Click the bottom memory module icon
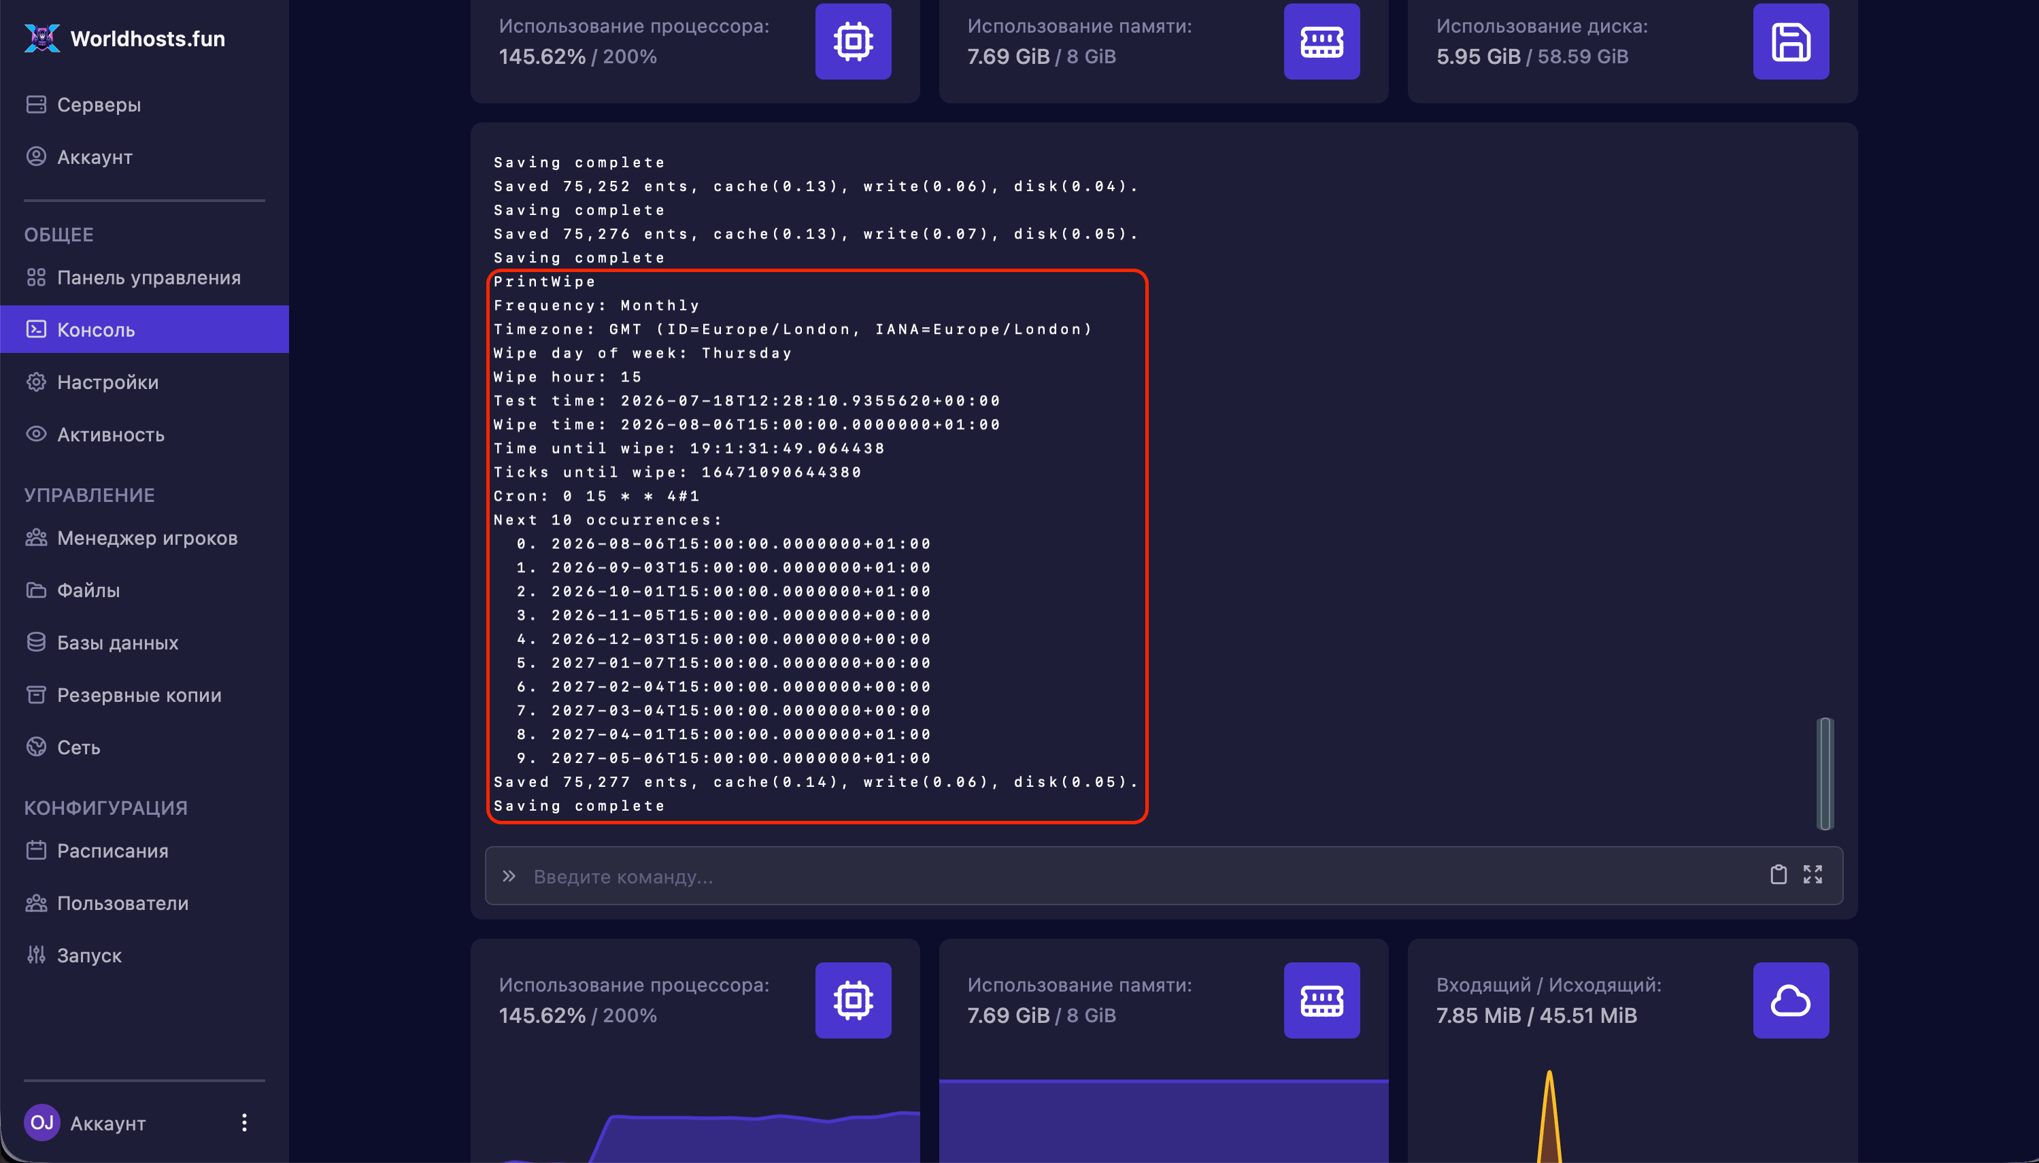Image resolution: width=2039 pixels, height=1163 pixels. [1321, 1000]
